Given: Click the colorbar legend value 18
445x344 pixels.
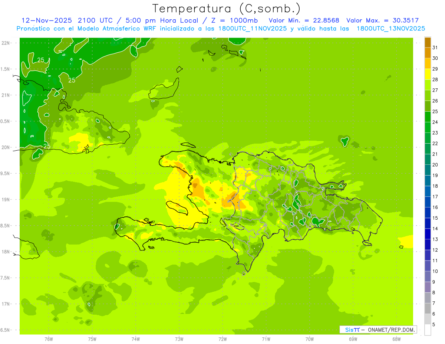Looking at the screenshot, I should tap(435, 186).
